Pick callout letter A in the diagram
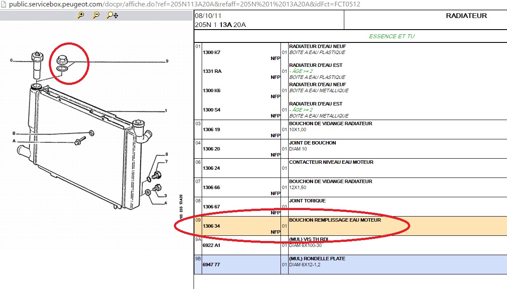The image size is (507, 289). click(x=14, y=141)
